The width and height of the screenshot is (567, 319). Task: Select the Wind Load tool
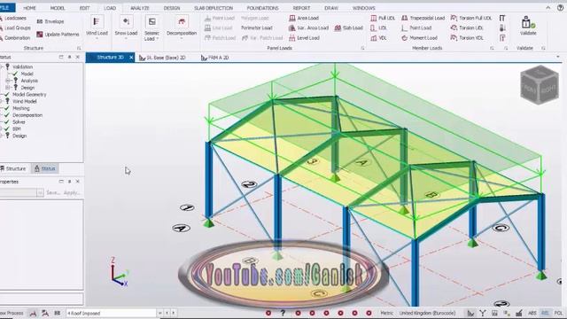97,26
